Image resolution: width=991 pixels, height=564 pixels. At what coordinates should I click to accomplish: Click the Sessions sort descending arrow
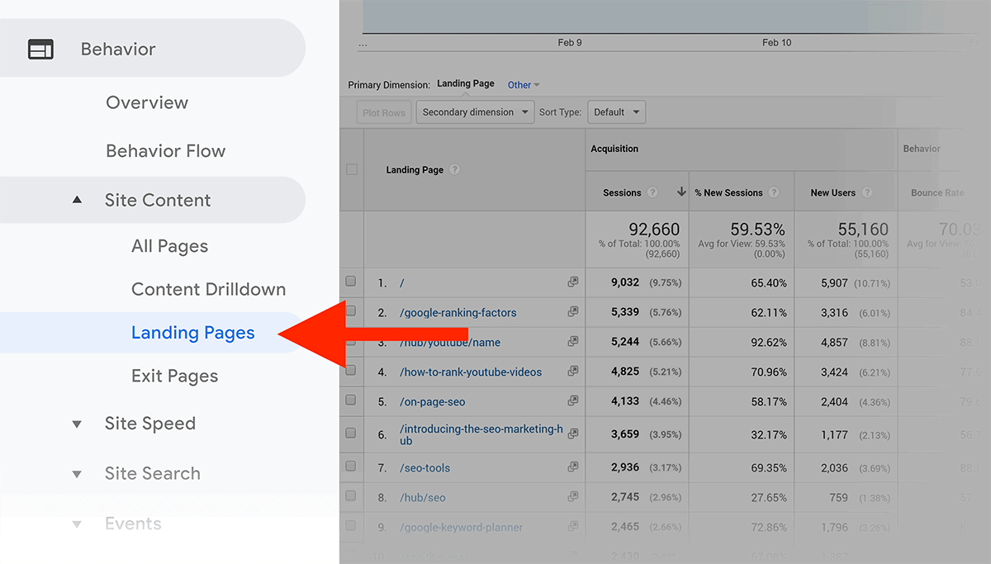click(681, 192)
